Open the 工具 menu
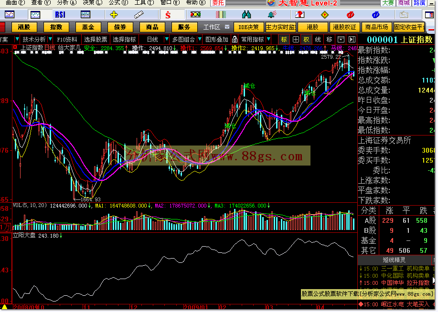This screenshot has height=312, width=438. tap(144, 3)
